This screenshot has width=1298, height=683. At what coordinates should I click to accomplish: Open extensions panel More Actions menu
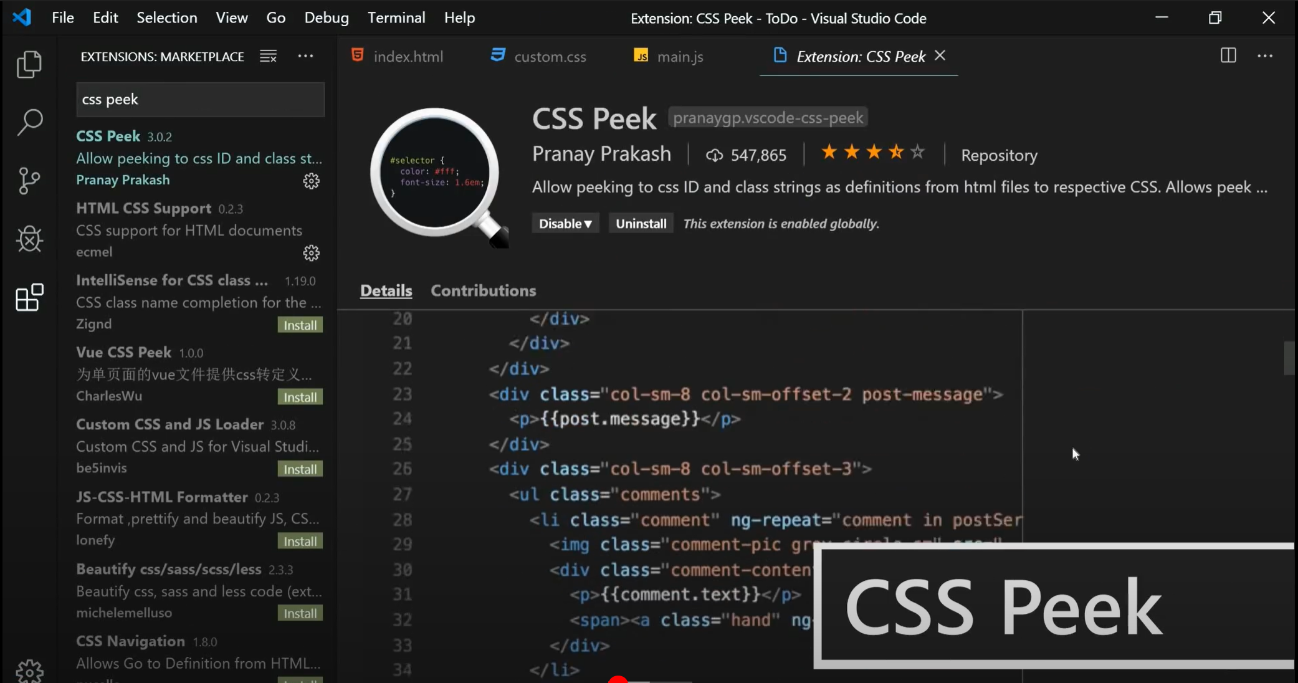[305, 57]
